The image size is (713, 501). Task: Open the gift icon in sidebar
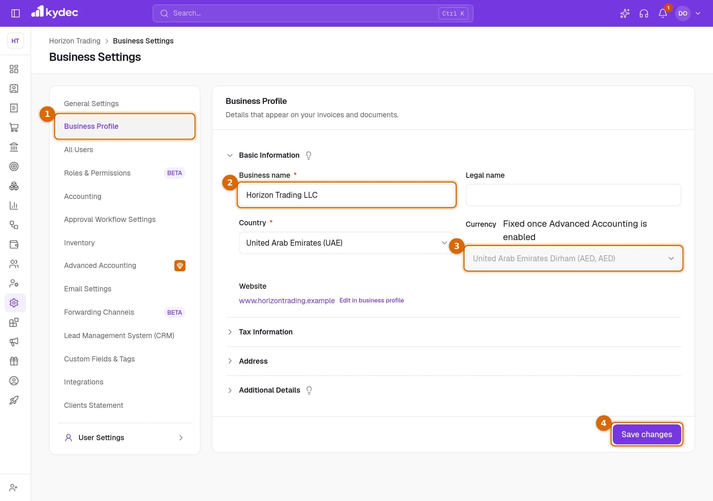coord(14,361)
